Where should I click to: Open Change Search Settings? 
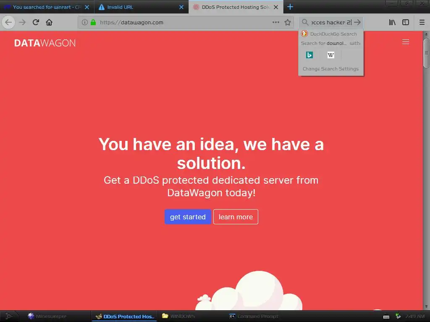(331, 69)
